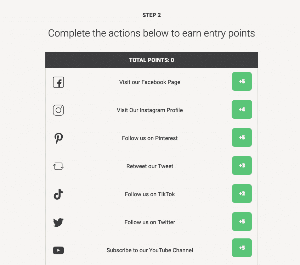Click the YouTube play icon
The height and width of the screenshot is (265, 300).
tap(58, 250)
